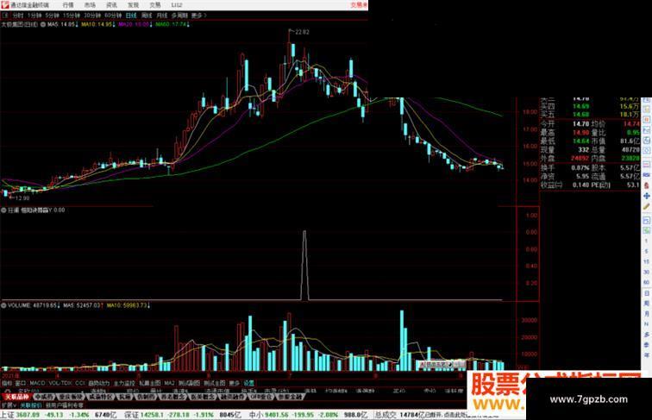Select the MA2 indicator tab
Viewport: 652px width, 420px height.
[x=169, y=383]
